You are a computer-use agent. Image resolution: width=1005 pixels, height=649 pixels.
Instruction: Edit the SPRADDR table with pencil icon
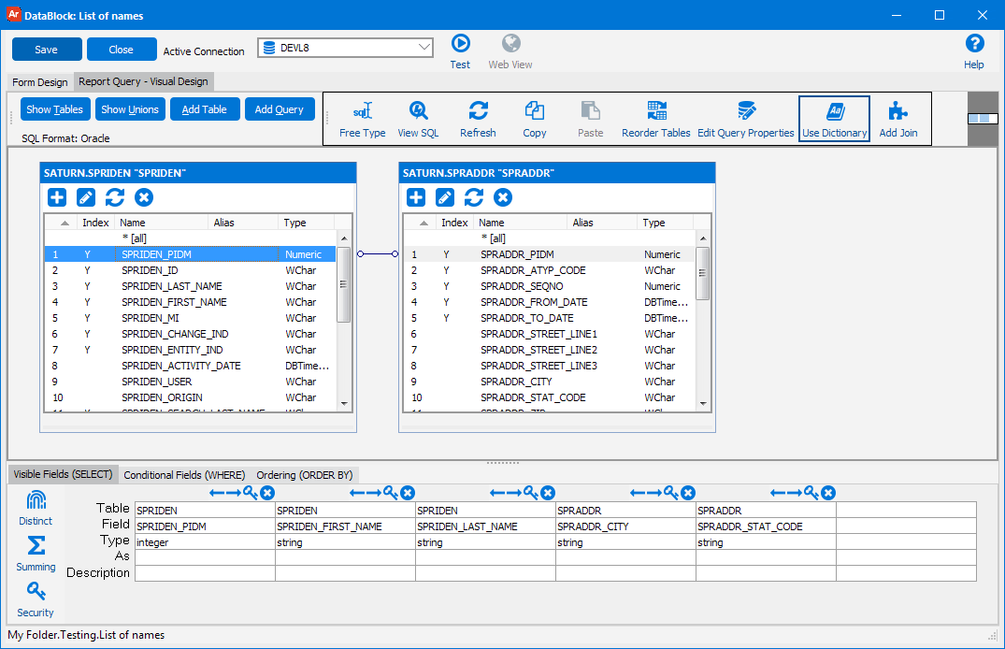(x=445, y=197)
